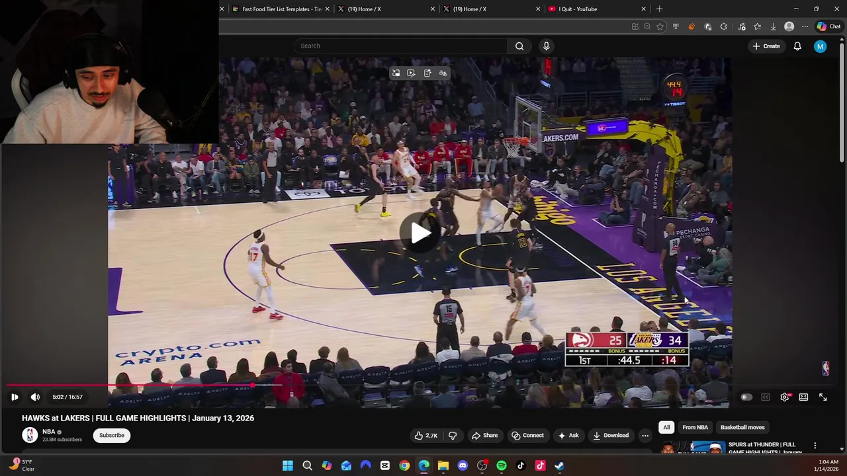Open the YouTube Create menu
847x476 pixels.
766,46
